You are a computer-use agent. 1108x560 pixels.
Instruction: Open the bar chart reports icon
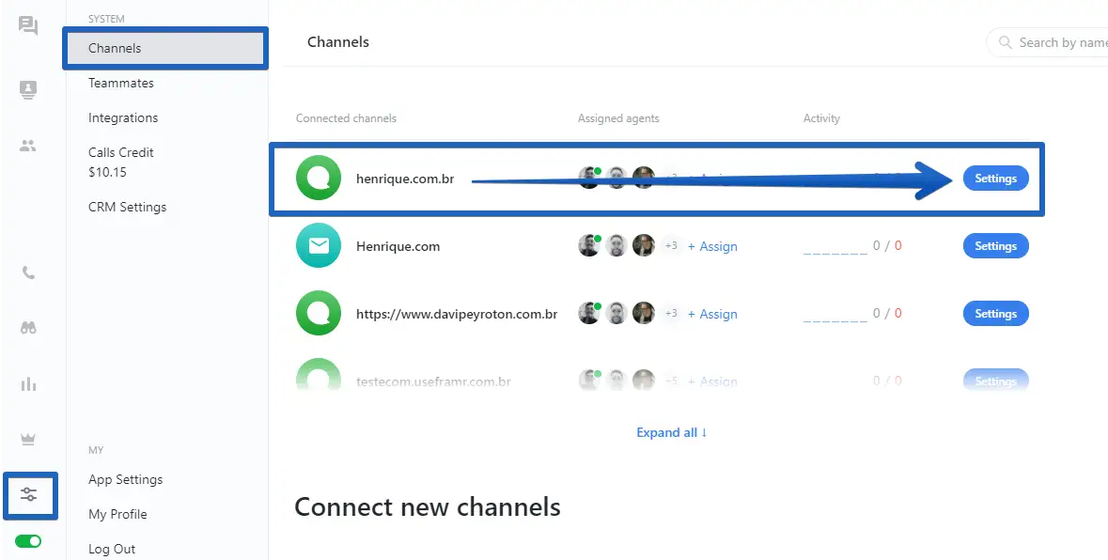28,384
